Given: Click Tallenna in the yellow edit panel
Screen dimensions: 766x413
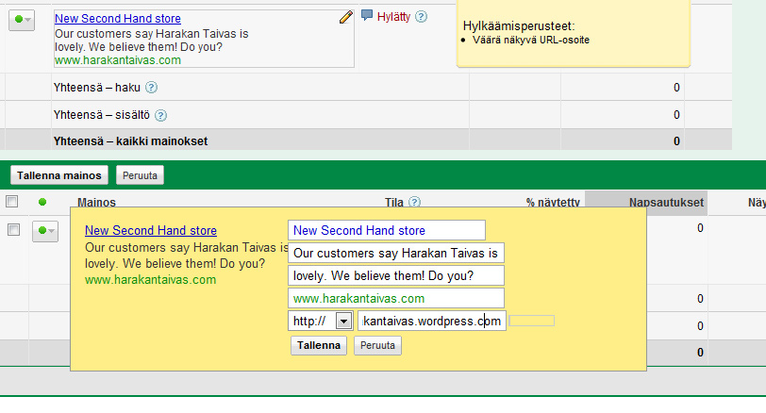Looking at the screenshot, I should tap(319, 345).
